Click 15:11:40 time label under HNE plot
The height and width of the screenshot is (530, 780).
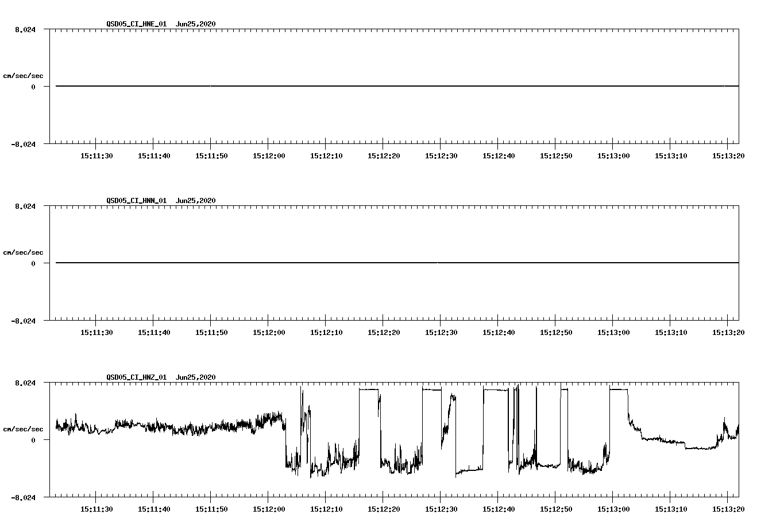pos(154,156)
